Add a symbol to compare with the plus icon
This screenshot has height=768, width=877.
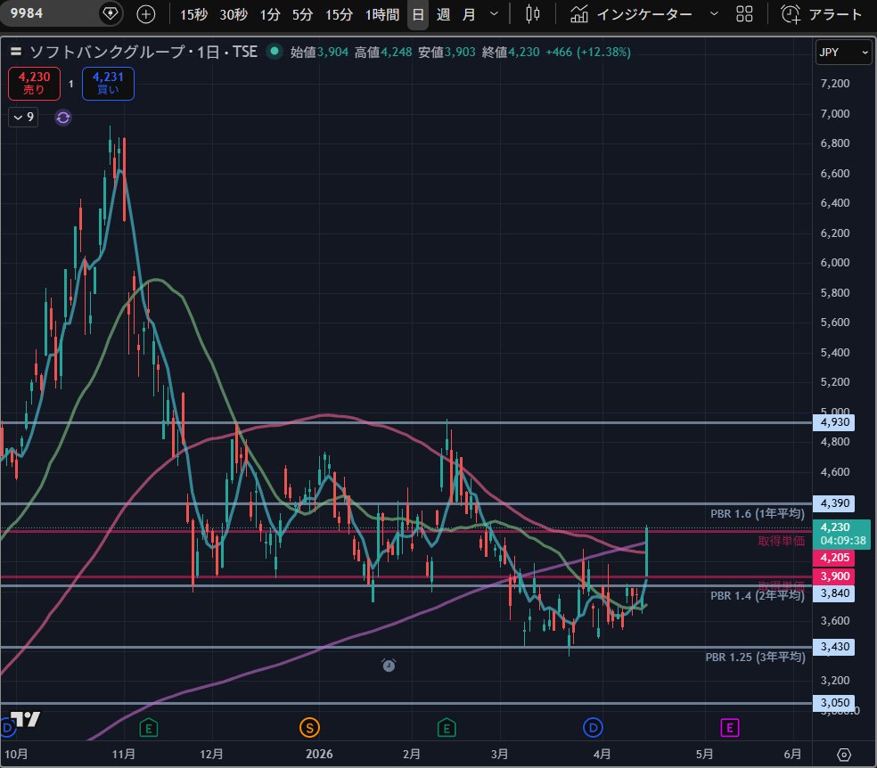pos(146,14)
